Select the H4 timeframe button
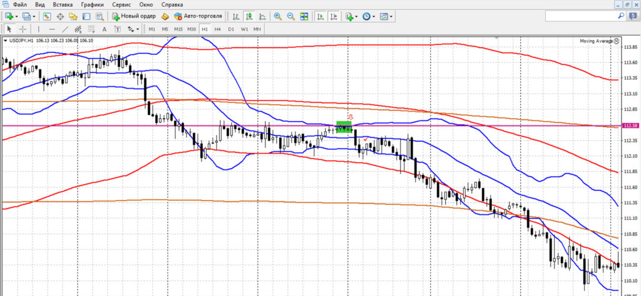 (217, 29)
